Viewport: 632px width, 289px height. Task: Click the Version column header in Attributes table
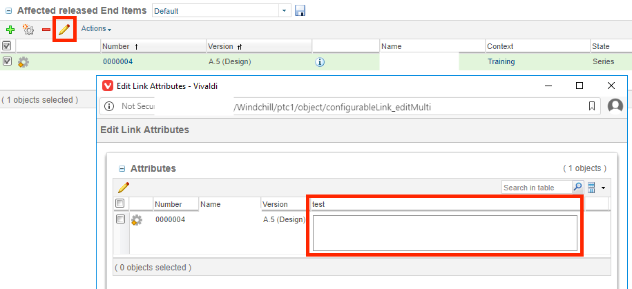coord(285,204)
